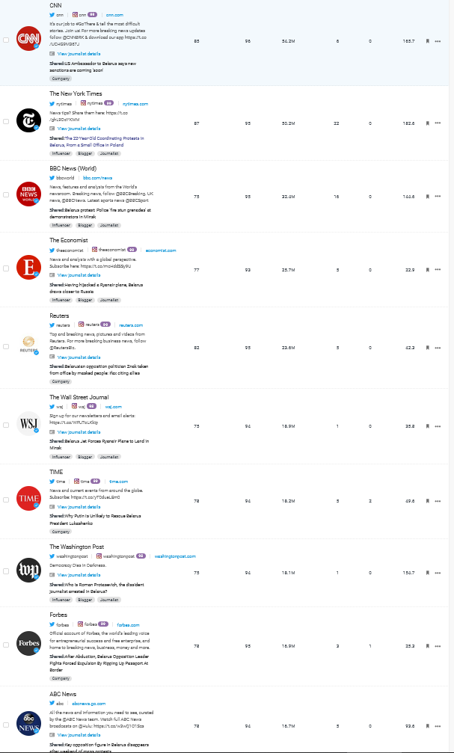The height and width of the screenshot is (753, 454).
Task: Open the Twitter icon for nytimes
Action: 52,104
